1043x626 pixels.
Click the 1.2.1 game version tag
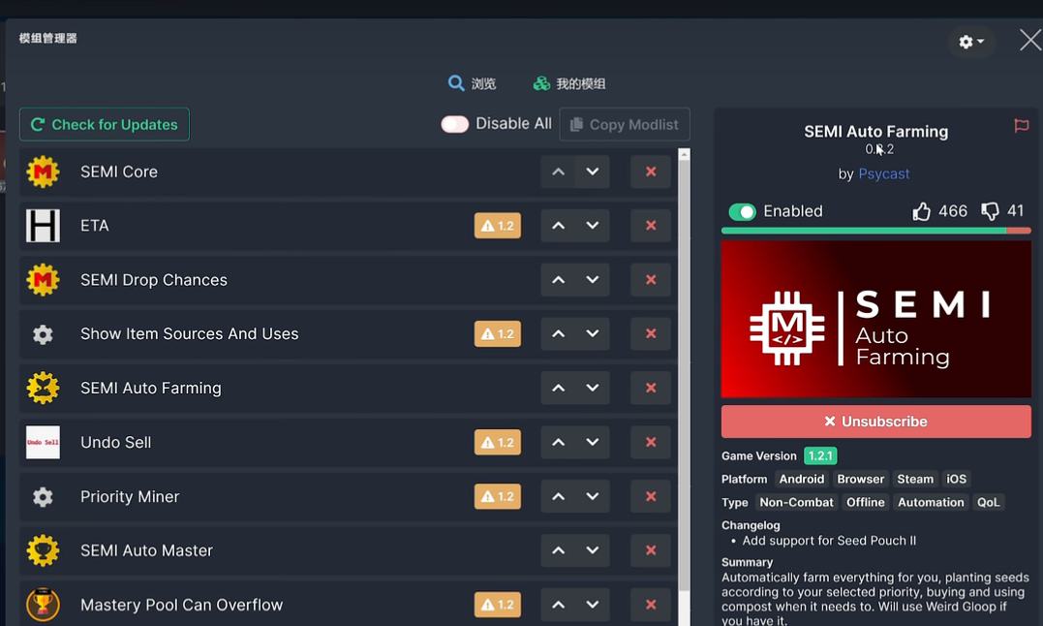coord(820,455)
